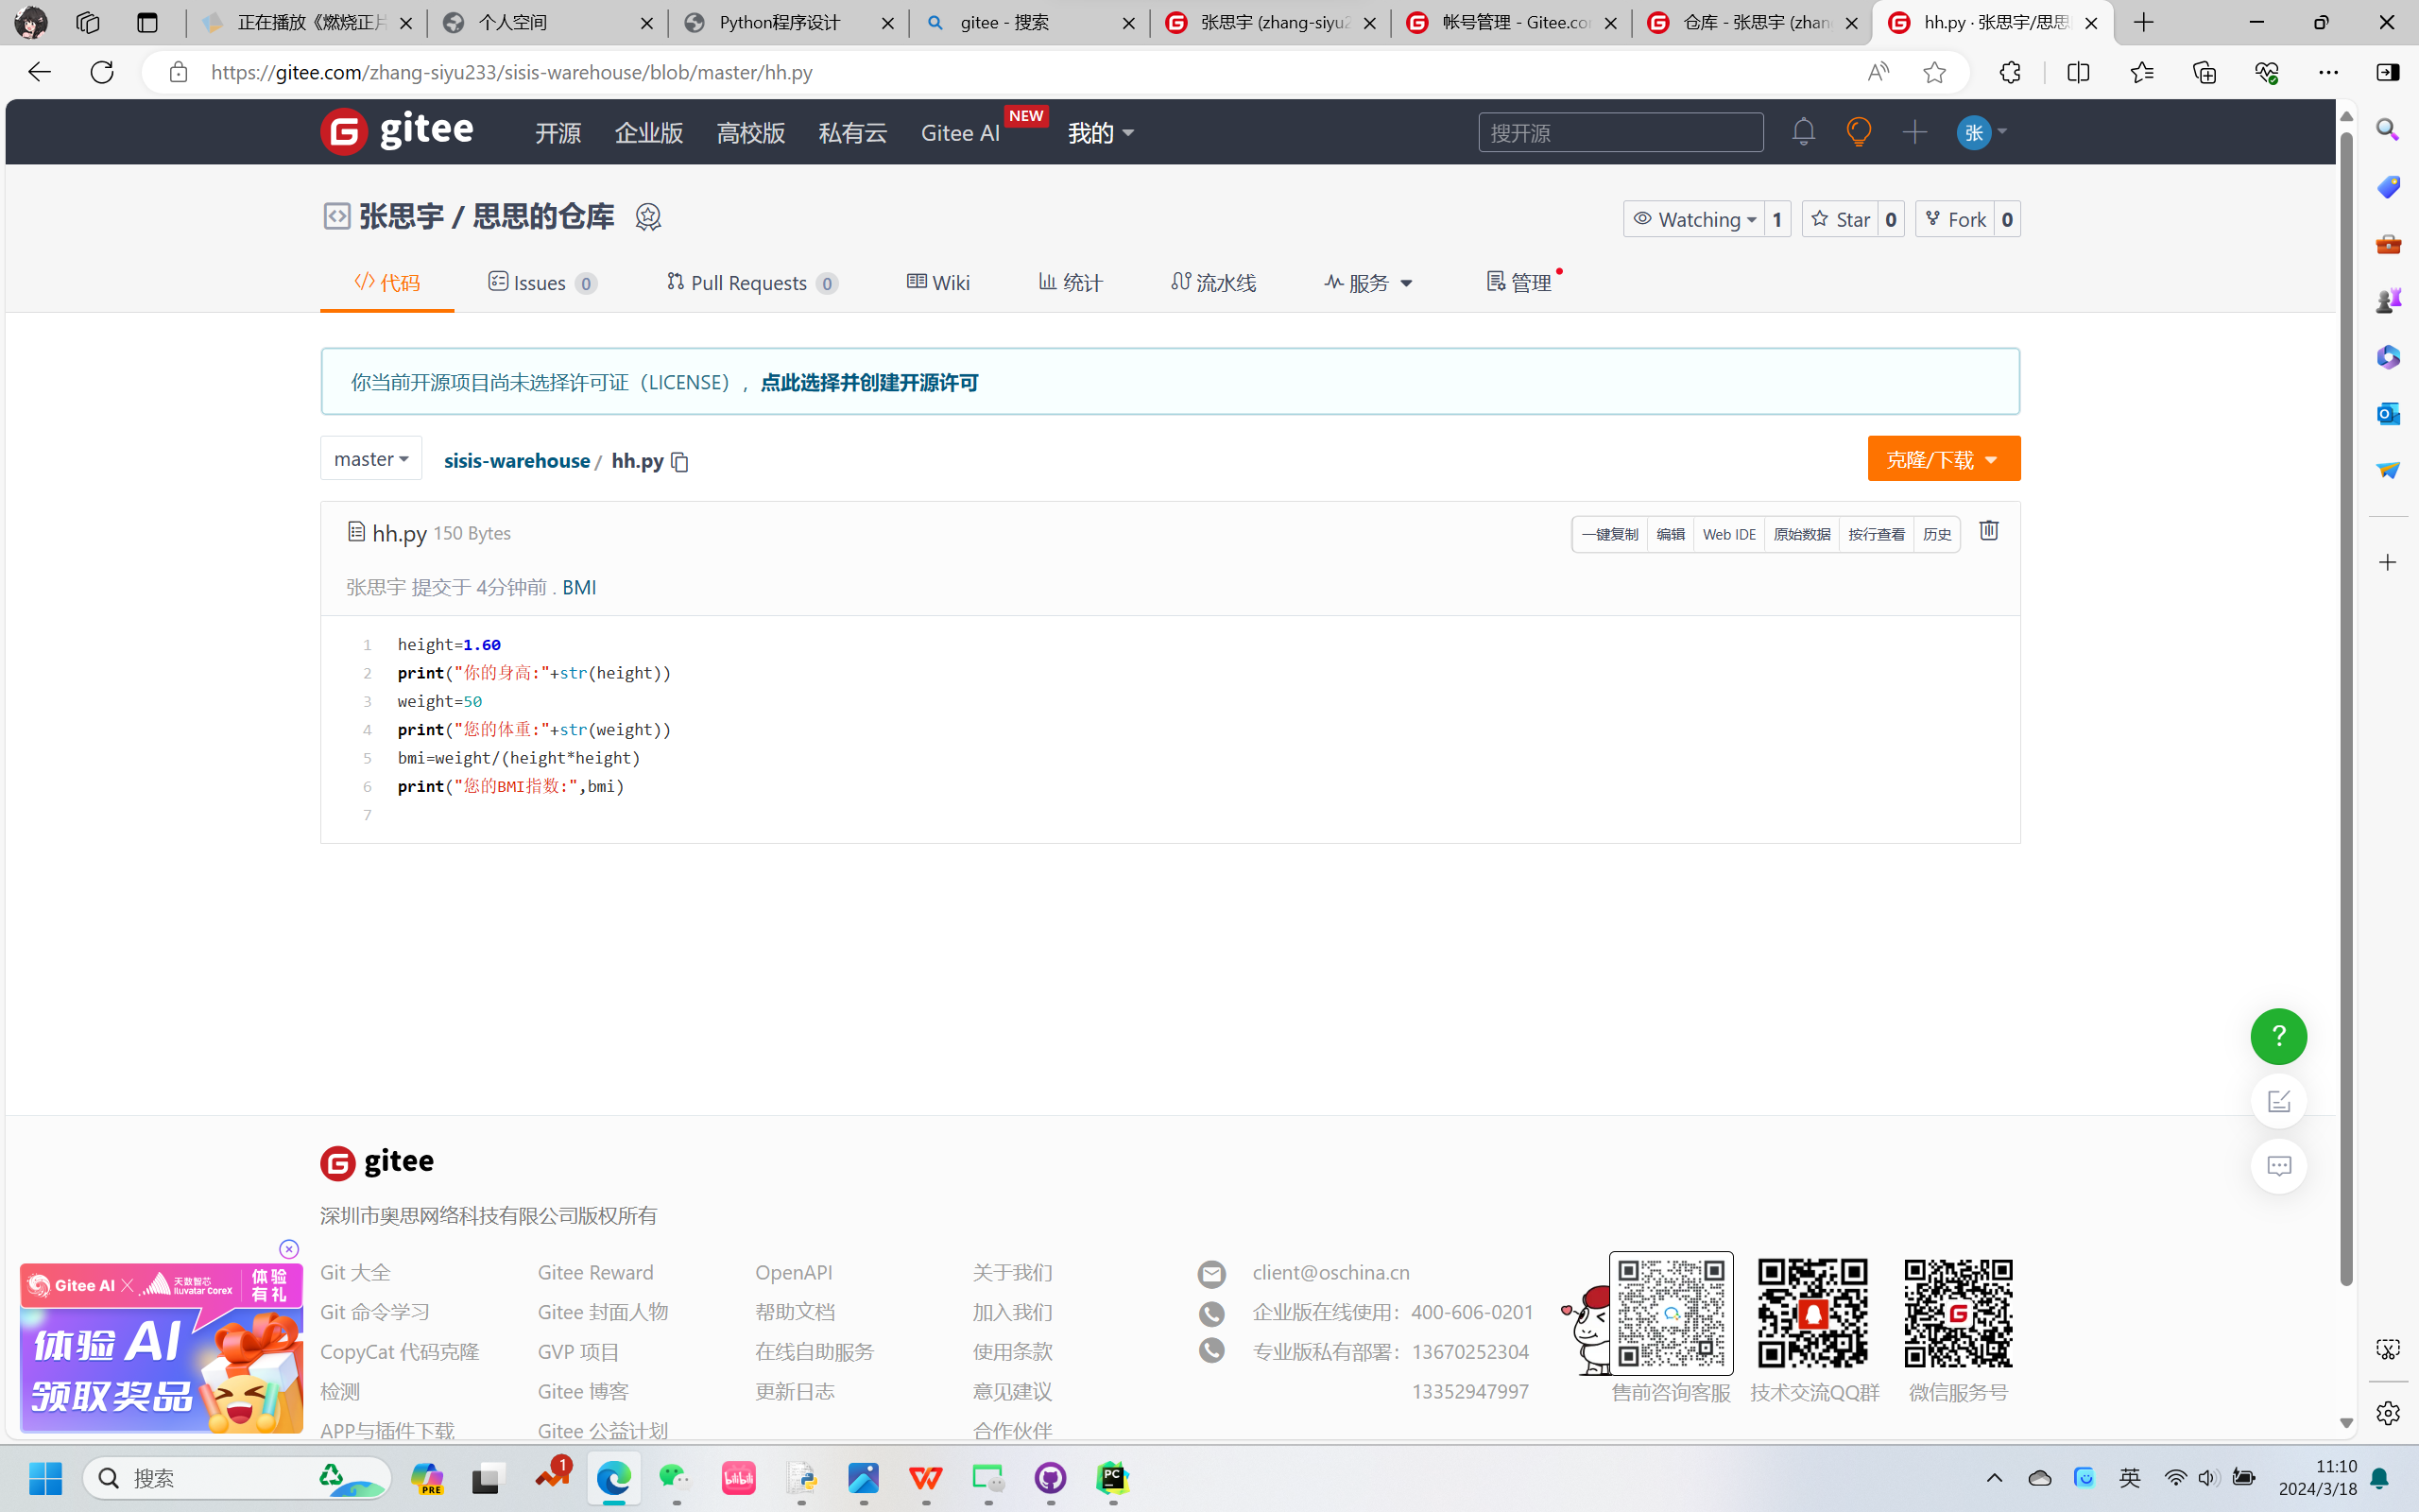This screenshot has width=2419, height=1512.
Task: Click the trash delete file icon
Action: pos(1988,531)
